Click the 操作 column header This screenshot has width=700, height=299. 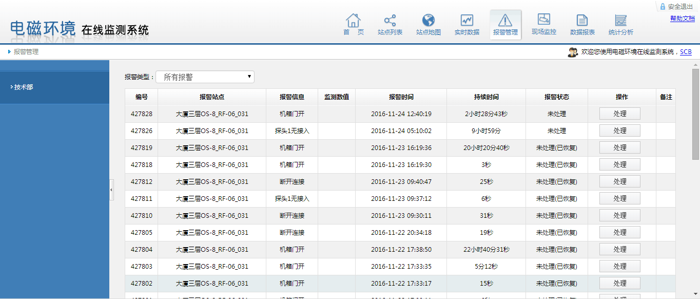tap(622, 97)
